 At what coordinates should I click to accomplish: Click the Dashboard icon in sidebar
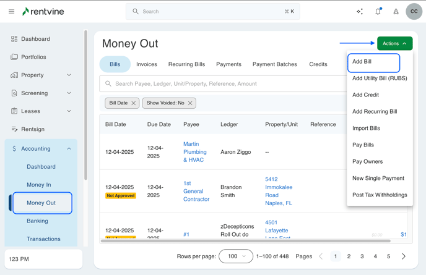pos(14,39)
